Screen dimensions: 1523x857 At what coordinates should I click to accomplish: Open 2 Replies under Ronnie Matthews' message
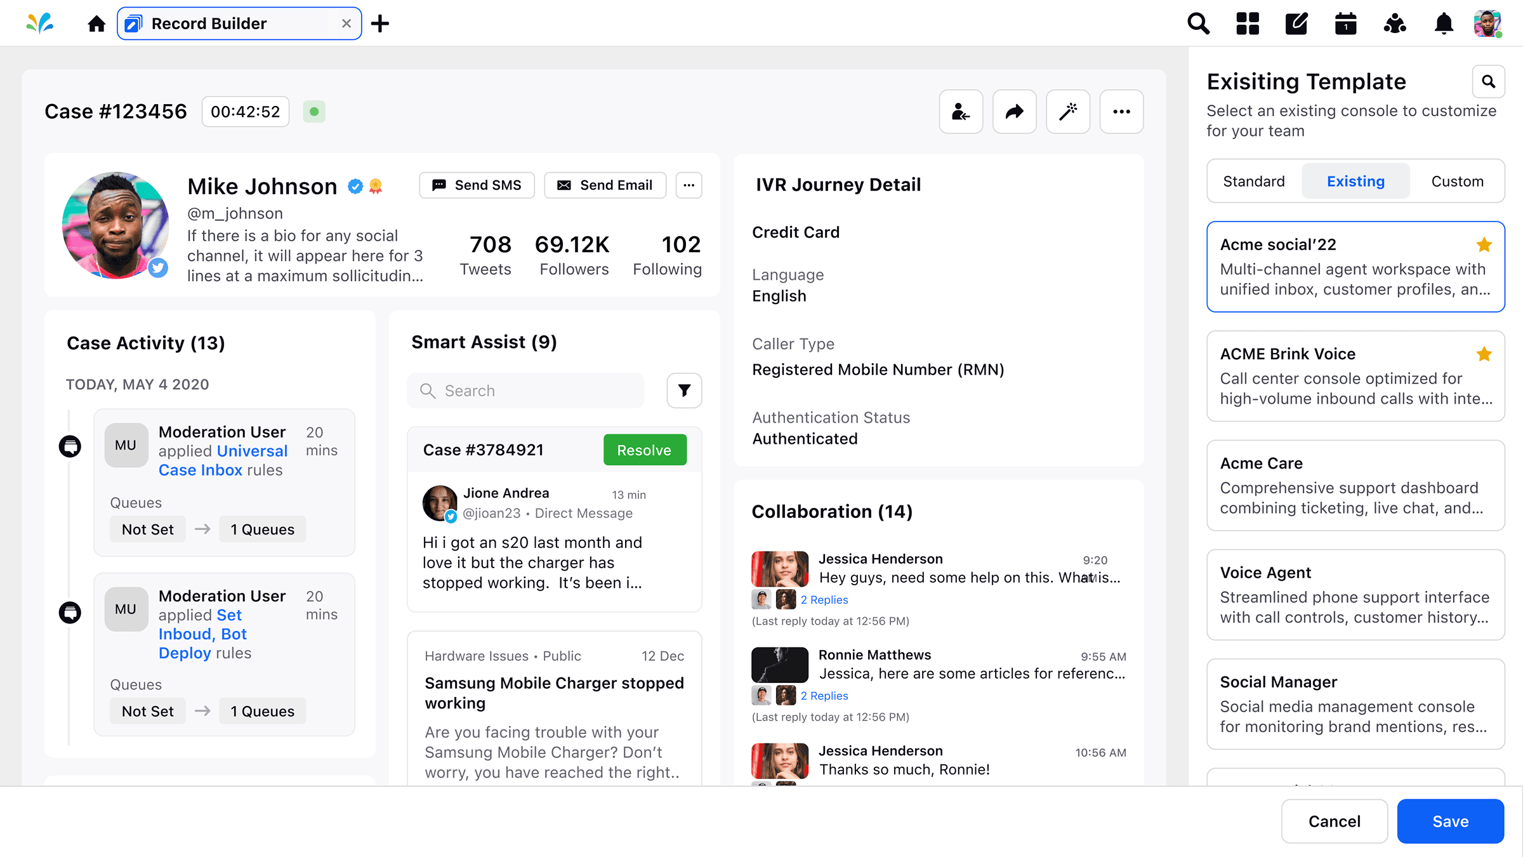[x=824, y=696]
